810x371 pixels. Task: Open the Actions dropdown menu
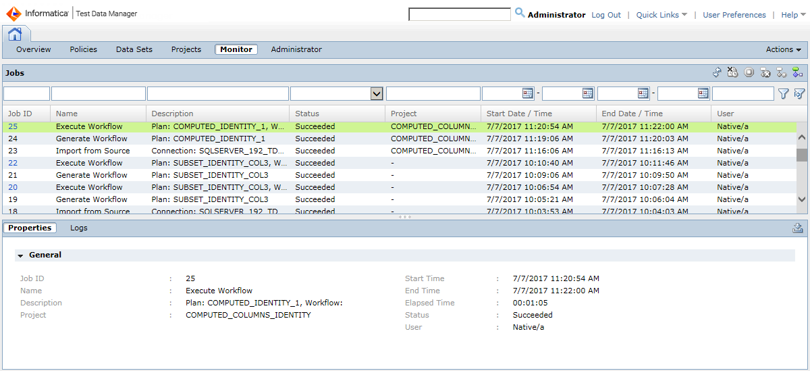coord(783,49)
